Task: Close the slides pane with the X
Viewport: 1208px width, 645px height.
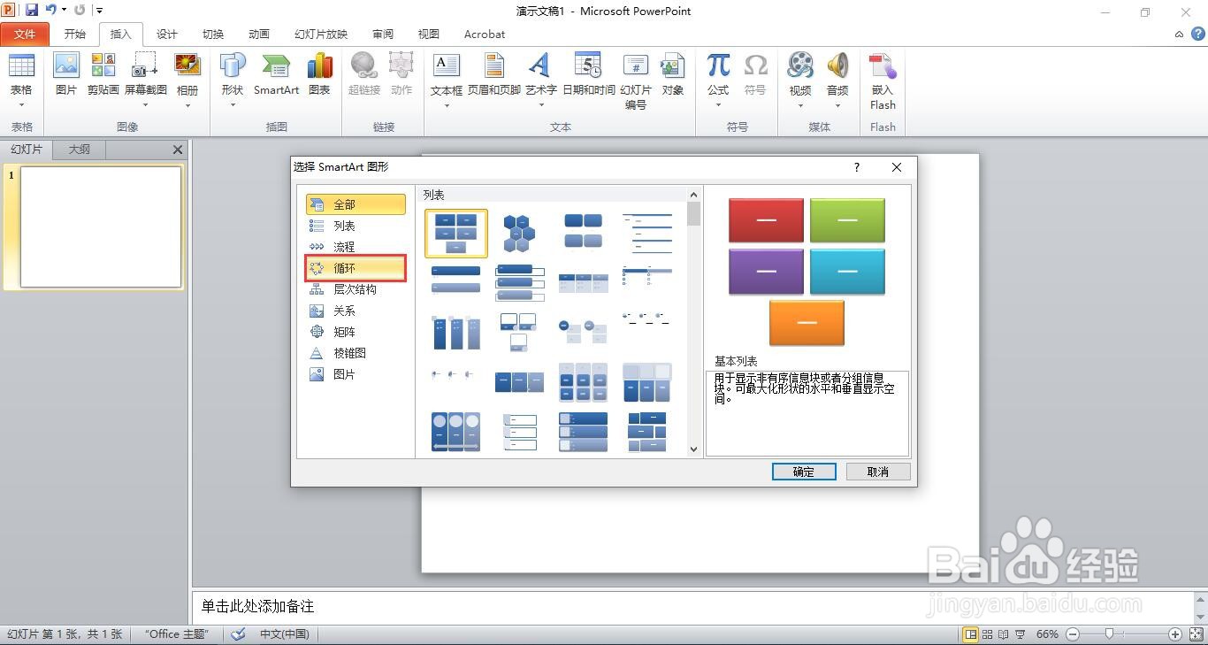Action: (178, 150)
